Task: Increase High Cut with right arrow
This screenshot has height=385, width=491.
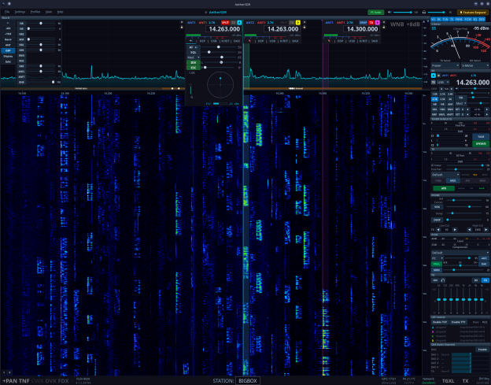Action: point(486,230)
